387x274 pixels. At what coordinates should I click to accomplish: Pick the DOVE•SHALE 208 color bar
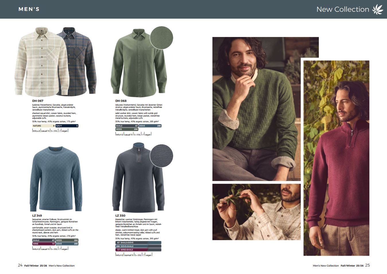[x=138, y=246]
